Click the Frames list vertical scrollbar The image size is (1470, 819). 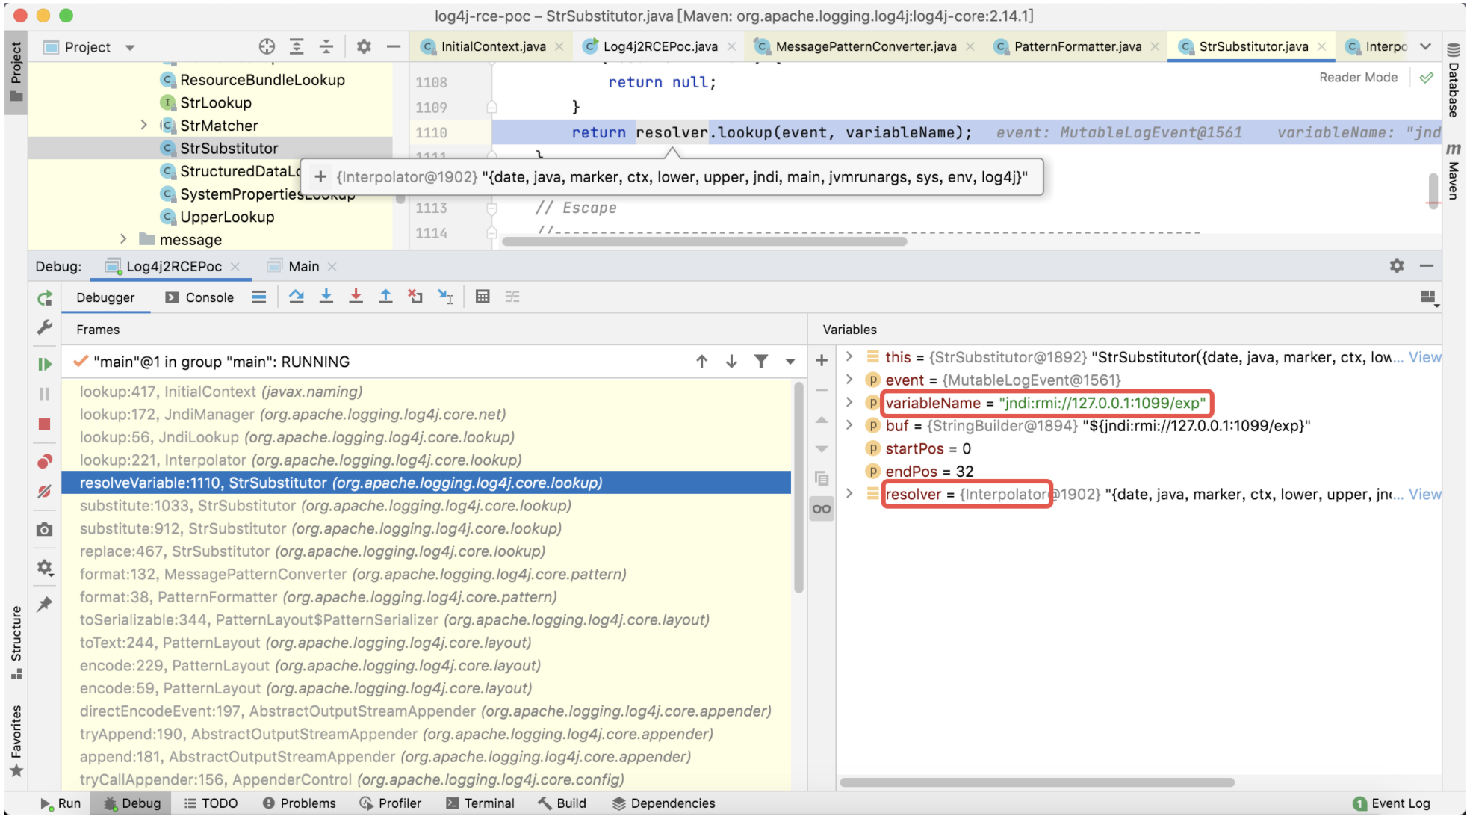798,487
